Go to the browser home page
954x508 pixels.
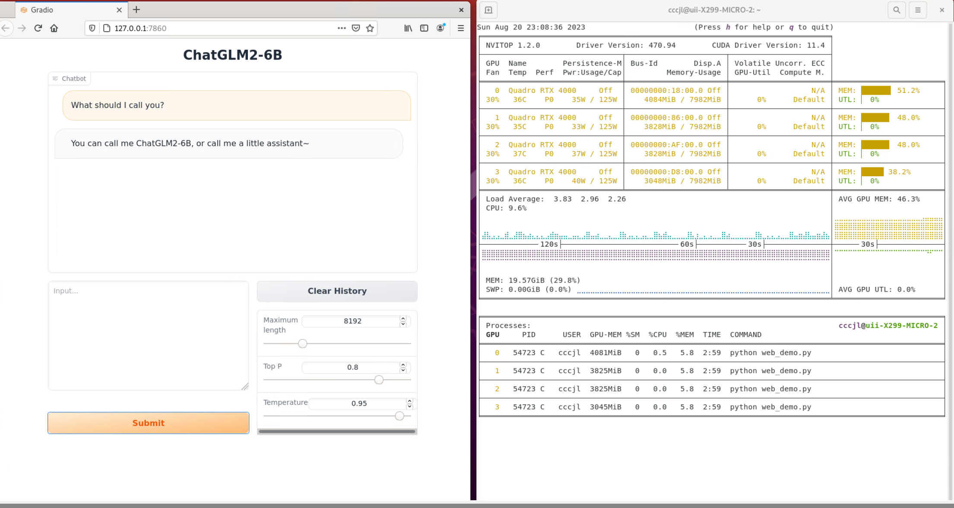click(54, 28)
